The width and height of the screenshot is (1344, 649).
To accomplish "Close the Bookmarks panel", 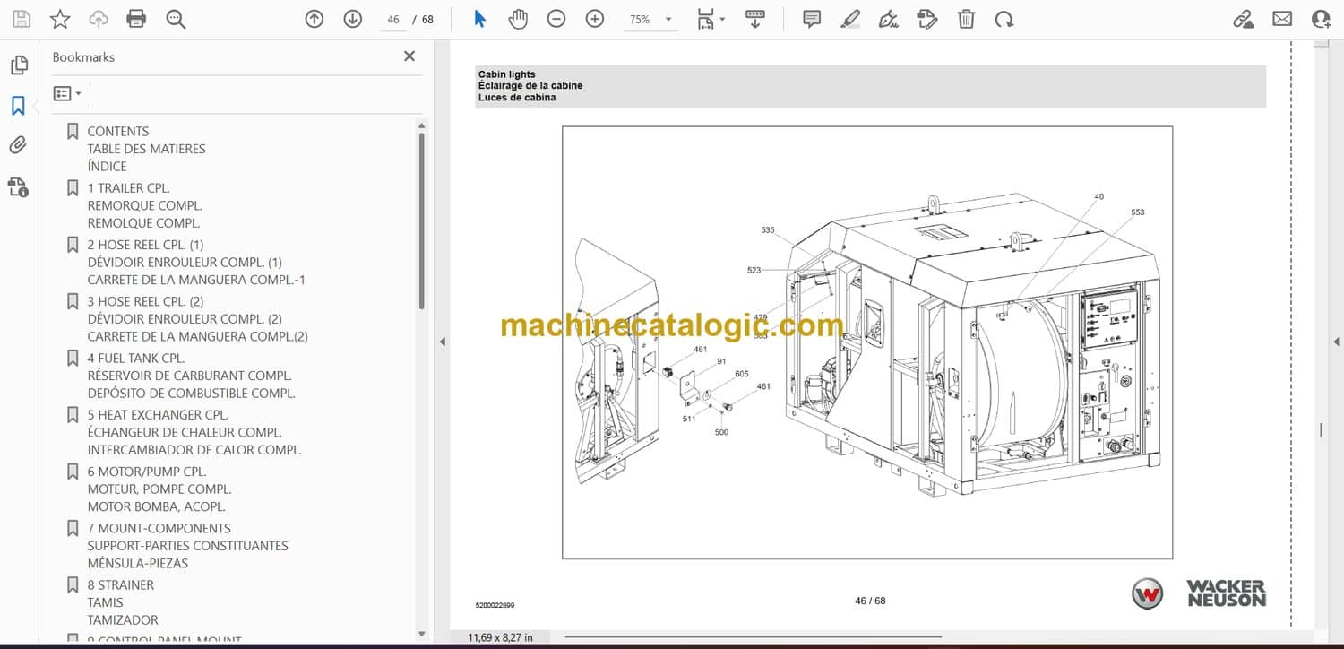I will [409, 56].
